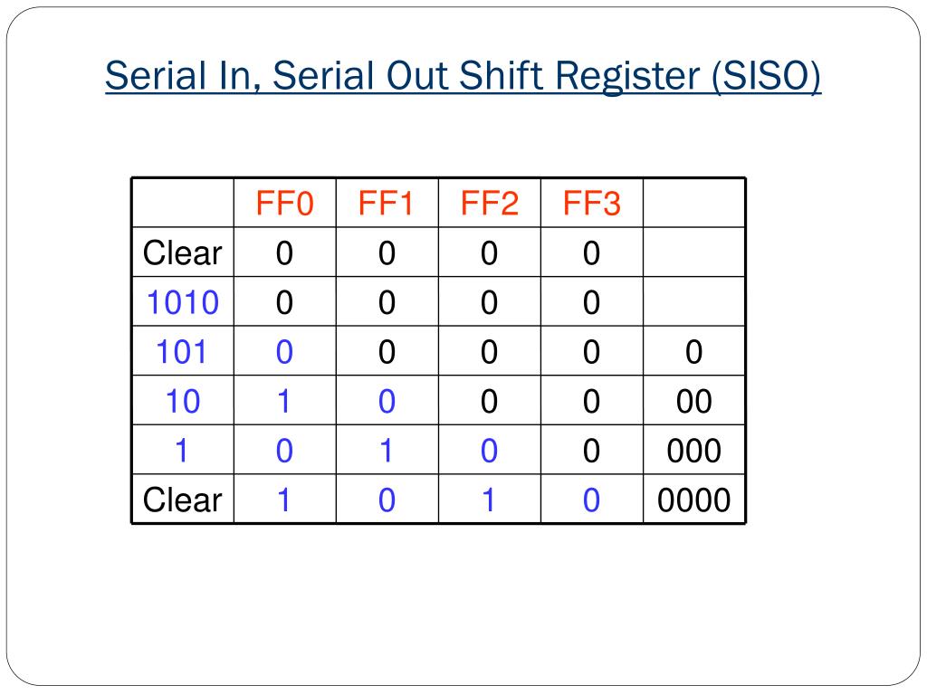This screenshot has width=927, height=695.
Task: Click the single 0 output in the 101 row
Action: pyautogui.click(x=694, y=352)
